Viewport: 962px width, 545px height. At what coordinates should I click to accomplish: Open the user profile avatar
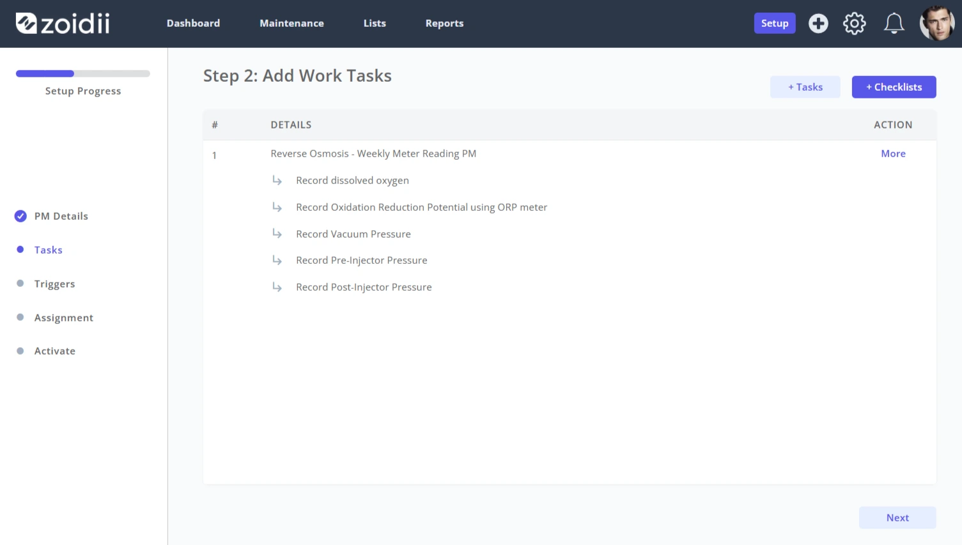click(x=937, y=24)
